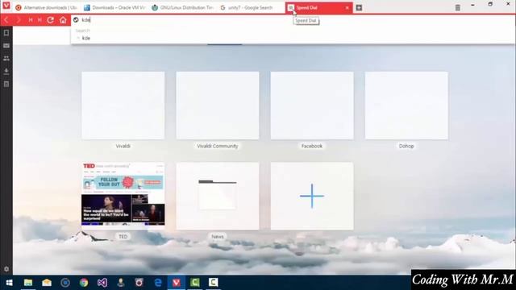The image size is (516, 290).
Task: Click the address bar containing kde
Action: 293,20
